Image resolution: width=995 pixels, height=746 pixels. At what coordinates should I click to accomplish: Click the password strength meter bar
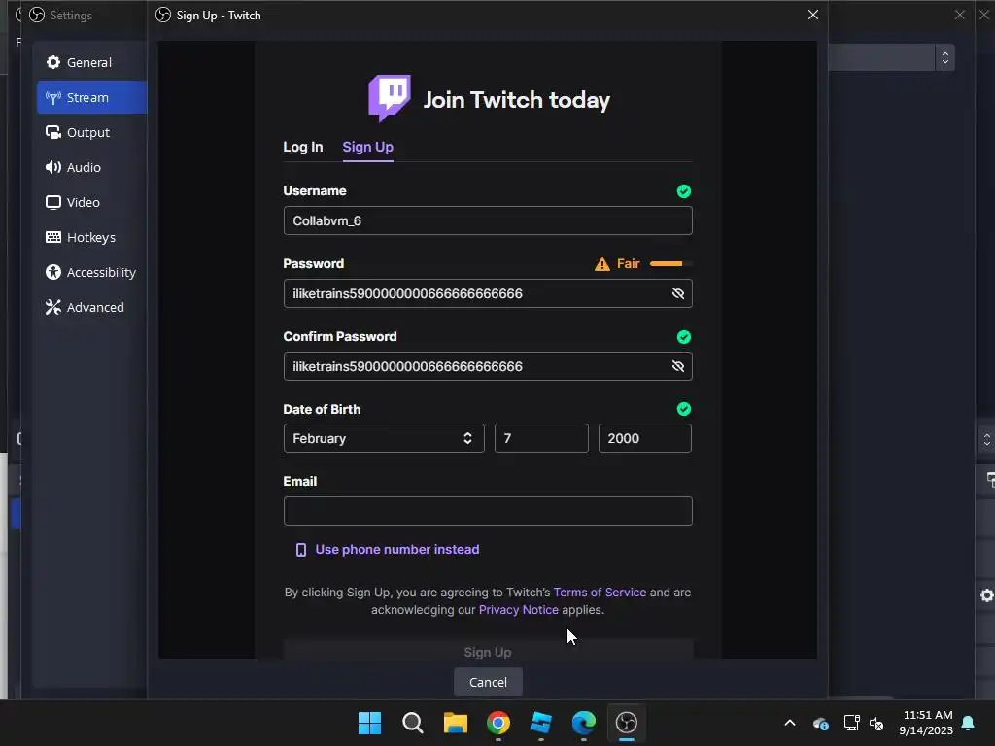click(x=670, y=263)
